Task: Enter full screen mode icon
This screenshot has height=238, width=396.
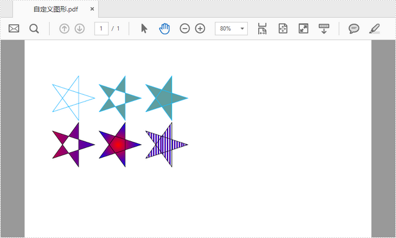Action: click(x=303, y=29)
